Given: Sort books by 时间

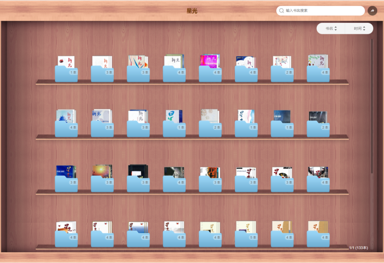Looking at the screenshot, I should click(x=357, y=28).
